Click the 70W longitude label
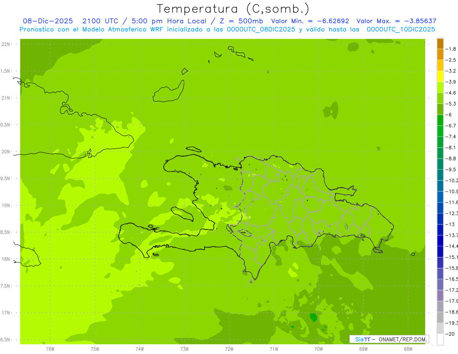This screenshot has height=354, width=458. [x=319, y=349]
